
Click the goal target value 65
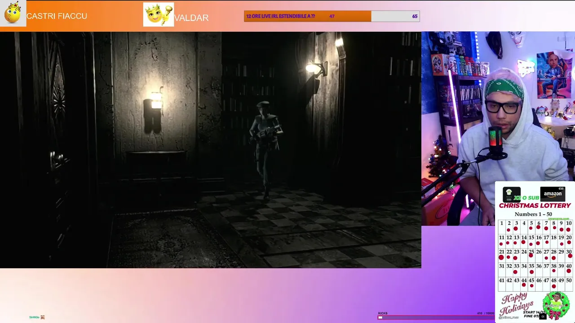click(415, 16)
